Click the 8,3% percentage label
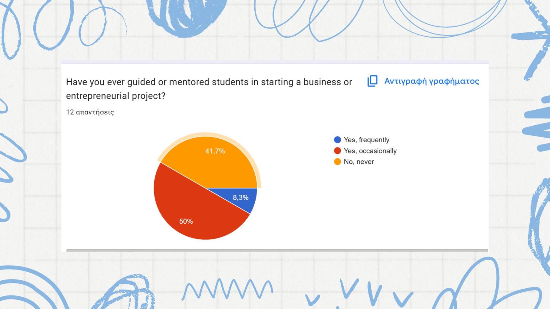Viewport: 550px width, 309px height. point(241,198)
